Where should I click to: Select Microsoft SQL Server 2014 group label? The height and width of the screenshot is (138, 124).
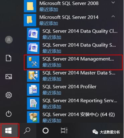click(69, 17)
